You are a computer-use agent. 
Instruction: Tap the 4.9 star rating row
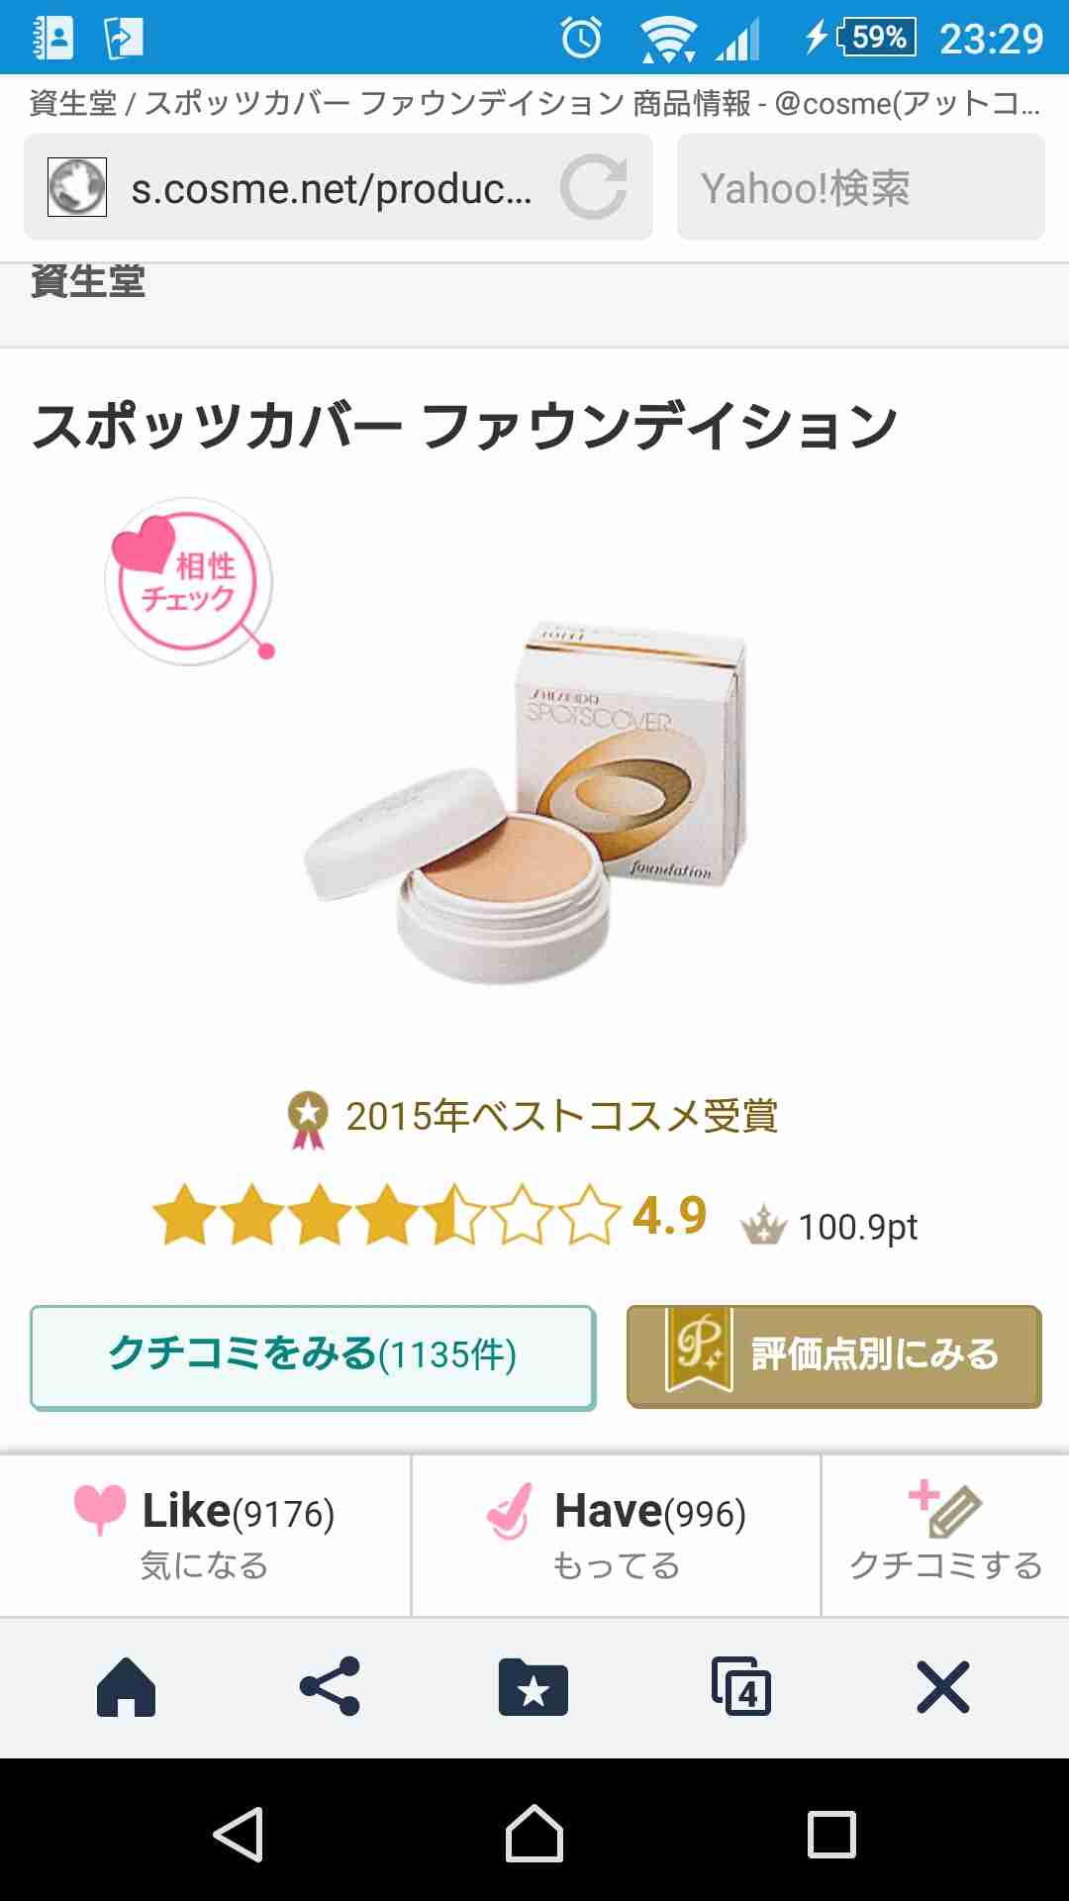point(534,1217)
